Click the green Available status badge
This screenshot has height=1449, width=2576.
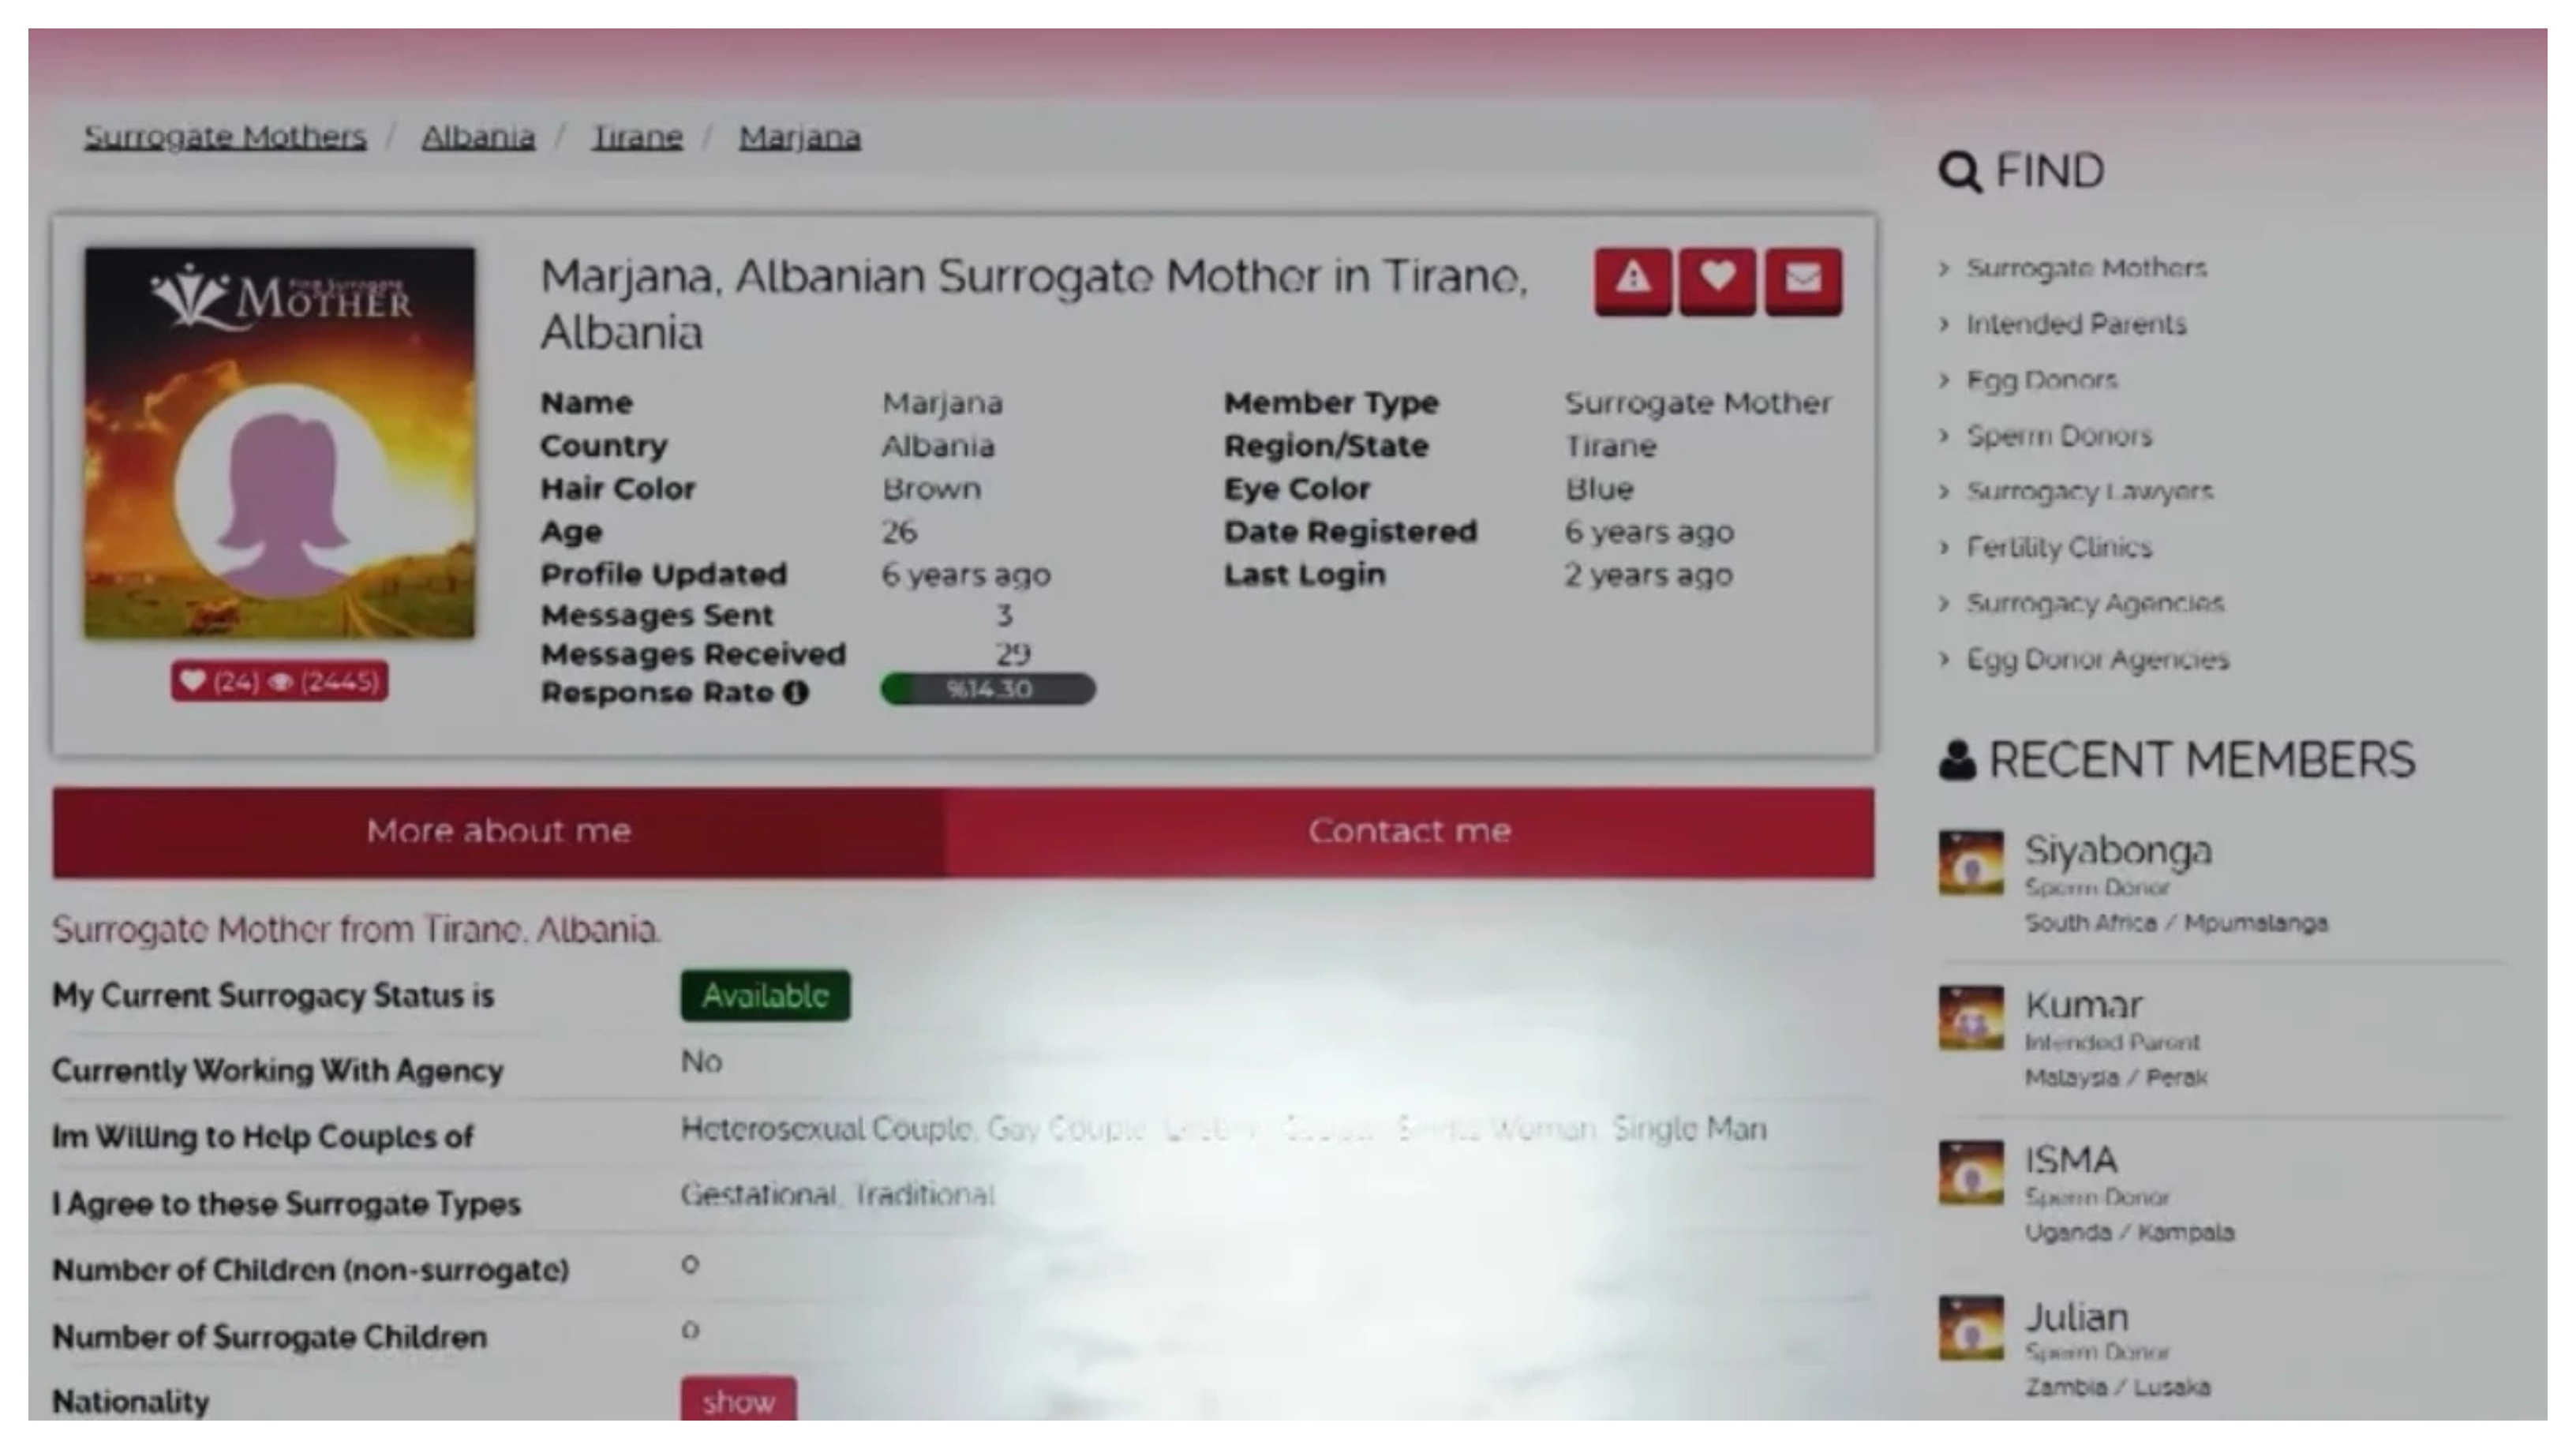pos(765,996)
